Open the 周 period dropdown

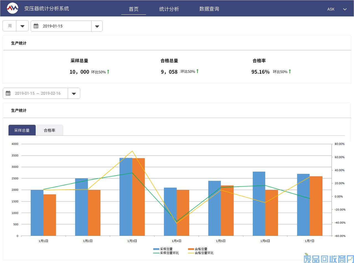tap(22, 26)
